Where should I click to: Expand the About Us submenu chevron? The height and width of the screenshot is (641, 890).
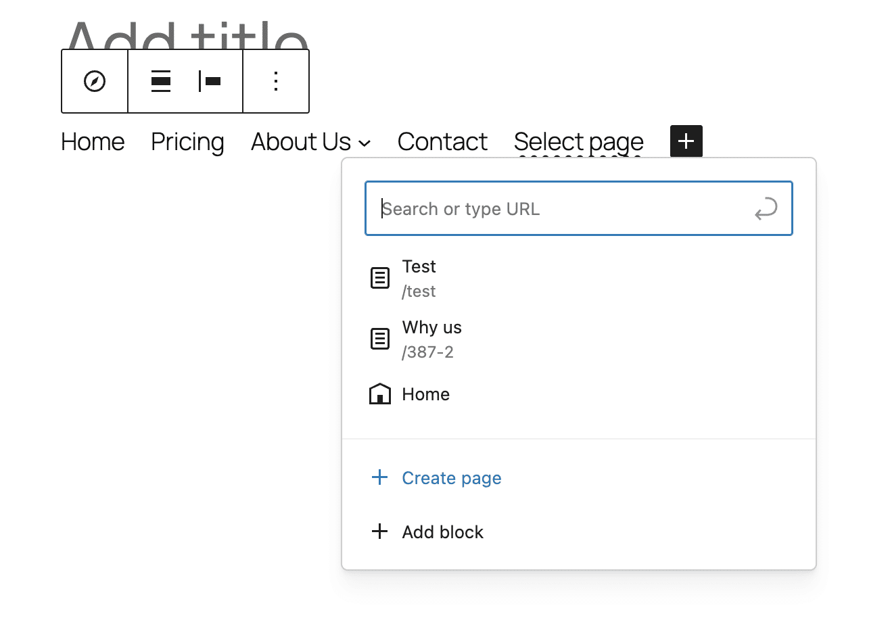pyautogui.click(x=365, y=143)
